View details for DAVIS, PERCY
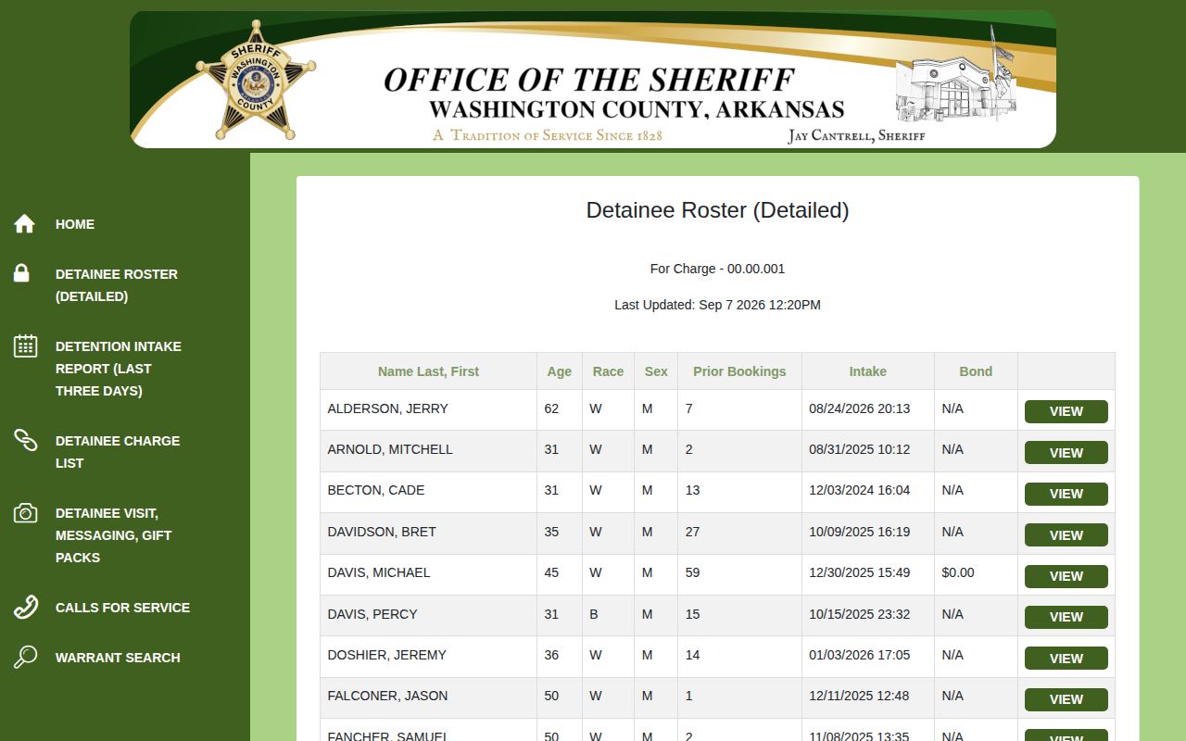 tap(1066, 617)
